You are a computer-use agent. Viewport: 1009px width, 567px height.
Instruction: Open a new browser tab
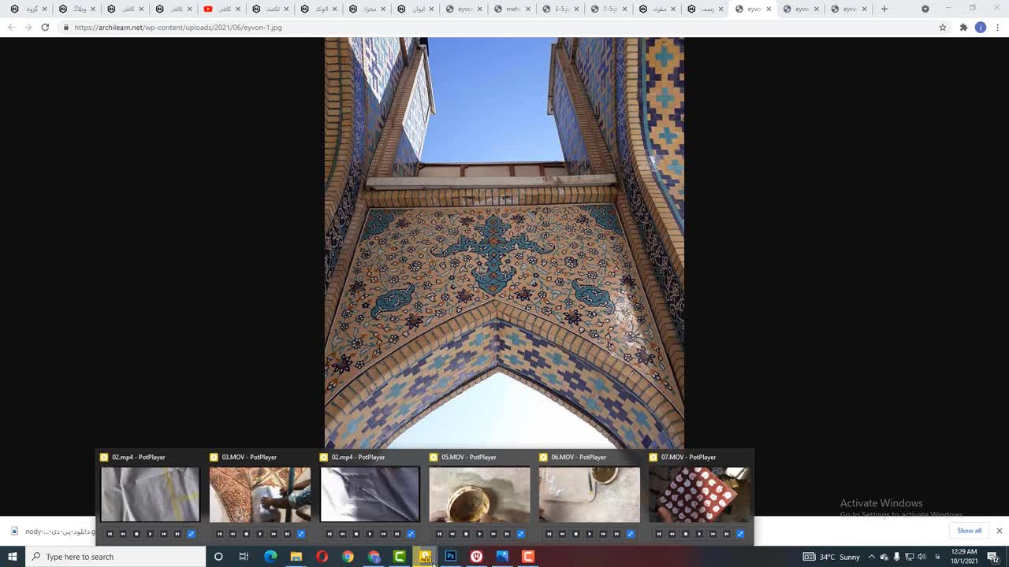click(884, 9)
